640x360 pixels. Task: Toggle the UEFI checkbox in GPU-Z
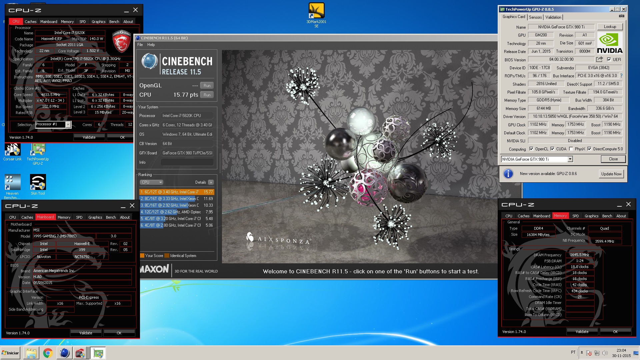[x=609, y=60]
